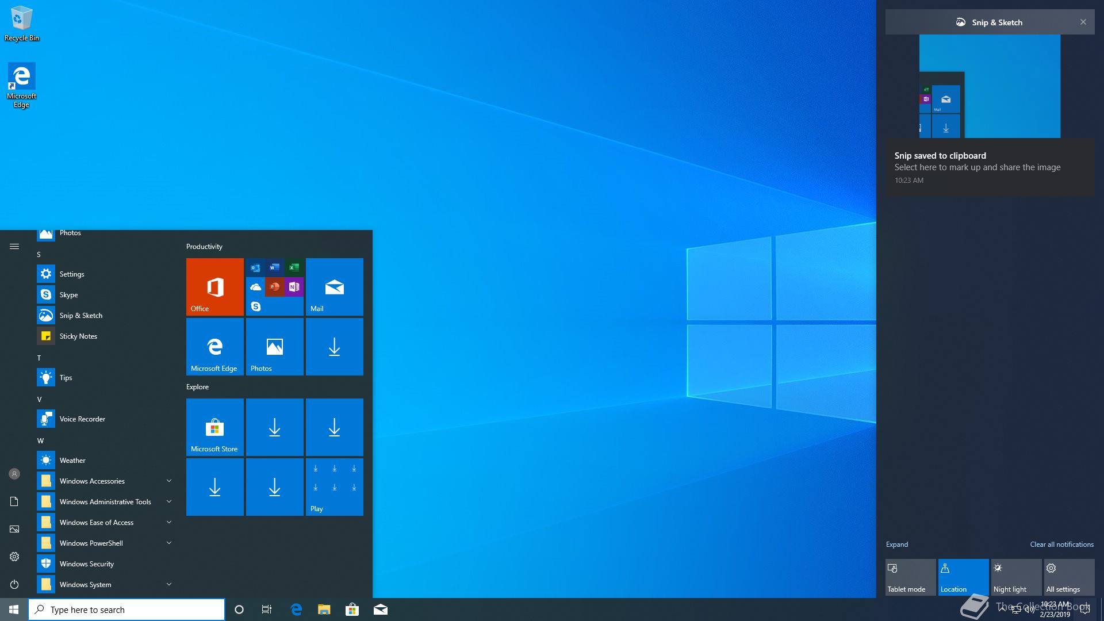
Task: Expand the Windows System folder
Action: click(x=106, y=585)
